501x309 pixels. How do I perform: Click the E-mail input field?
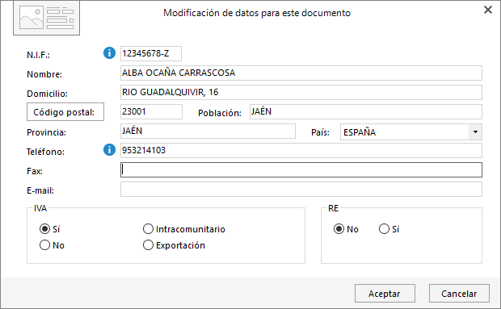(x=301, y=190)
